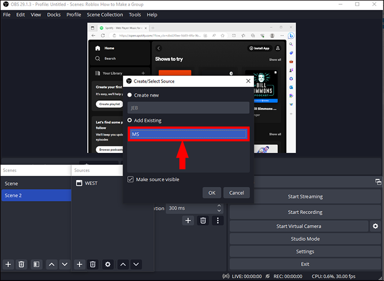This screenshot has height=281, width=384.
Task: Add a transition with plus button
Action: [x=188, y=221]
